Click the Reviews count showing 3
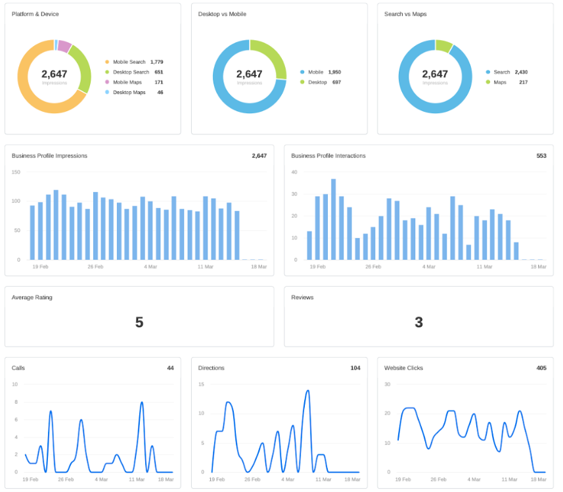Image resolution: width=563 pixels, height=492 pixels. click(420, 322)
